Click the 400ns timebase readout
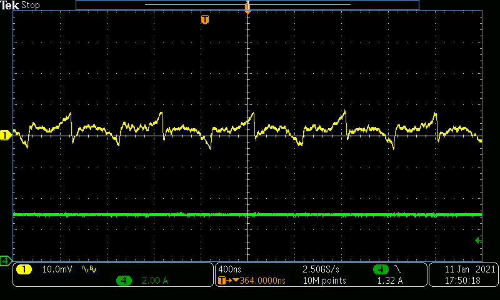The image size is (500, 300). click(230, 269)
